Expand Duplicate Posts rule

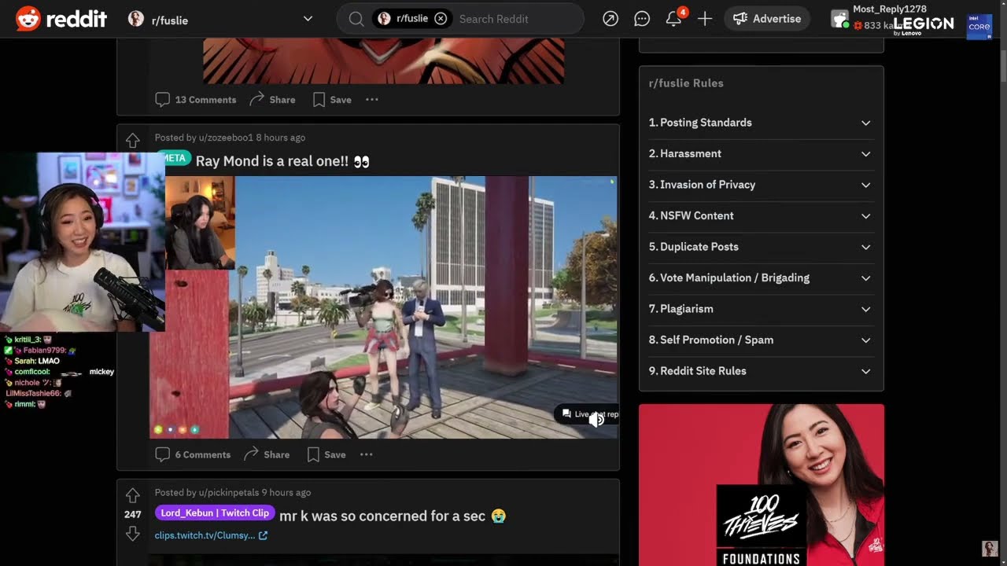click(x=761, y=247)
